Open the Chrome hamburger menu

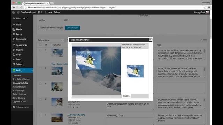click(209, 8)
